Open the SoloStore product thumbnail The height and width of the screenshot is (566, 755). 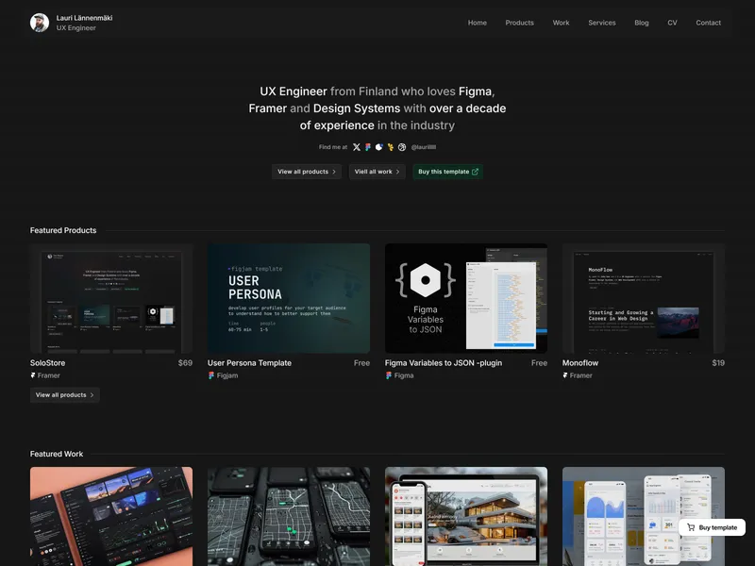pyautogui.click(x=111, y=298)
